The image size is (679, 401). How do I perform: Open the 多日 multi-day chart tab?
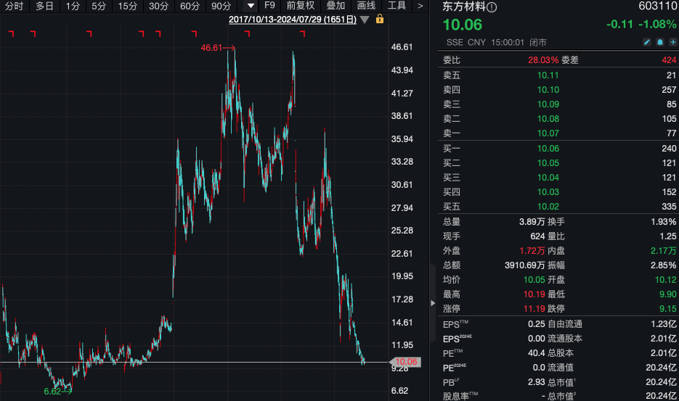point(44,6)
